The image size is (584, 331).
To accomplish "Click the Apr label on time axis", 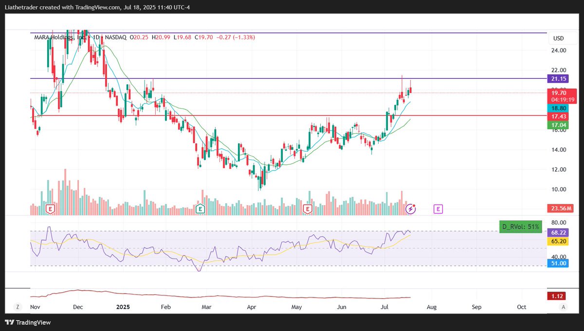I will click(252, 307).
